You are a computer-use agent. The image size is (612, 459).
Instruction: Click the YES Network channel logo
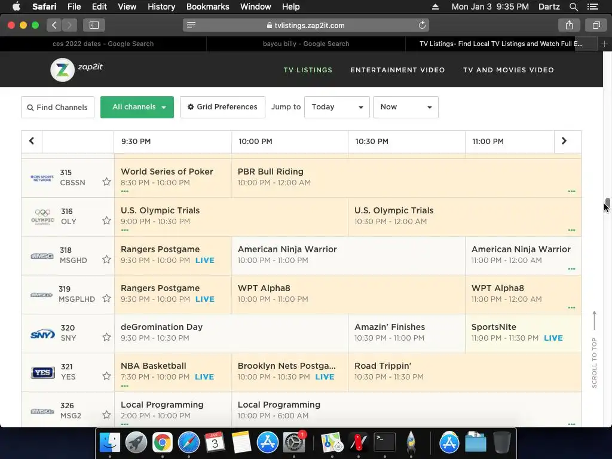tap(42, 372)
